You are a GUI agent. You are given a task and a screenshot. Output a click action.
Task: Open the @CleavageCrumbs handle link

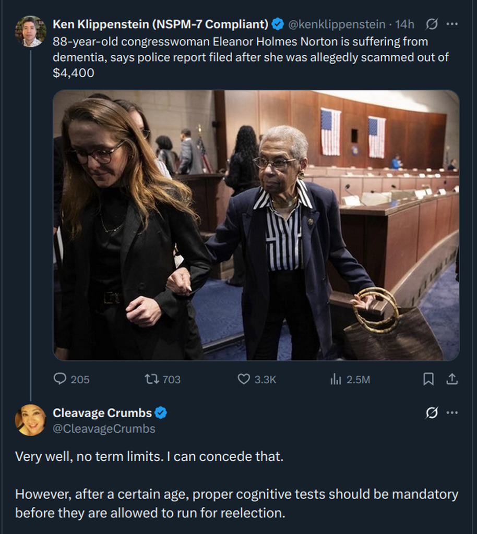point(104,429)
